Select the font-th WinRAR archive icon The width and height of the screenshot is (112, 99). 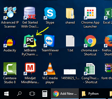click(x=108, y=68)
